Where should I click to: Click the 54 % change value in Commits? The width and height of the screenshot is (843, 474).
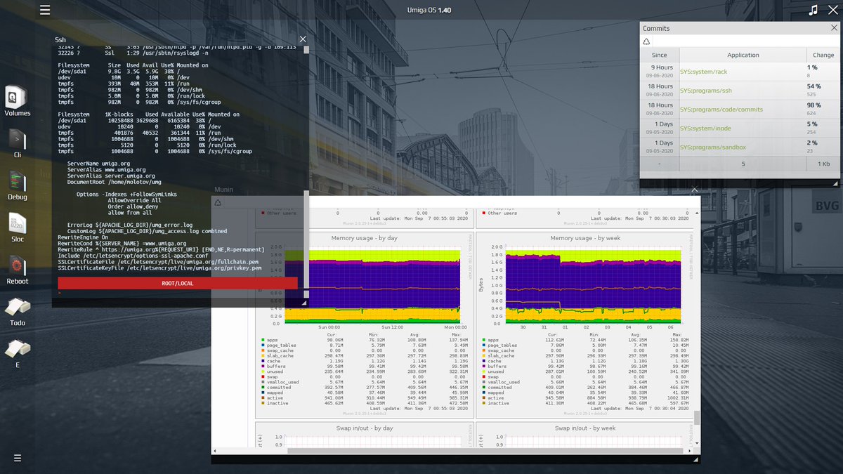[x=813, y=86]
